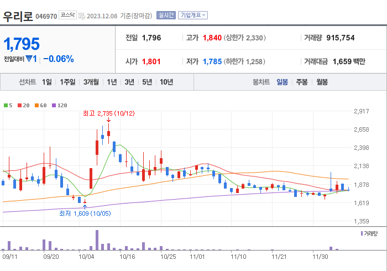Select the 1년 line chart tab
Image resolution: width=387 pixels, height=271 pixels.
pos(112,82)
